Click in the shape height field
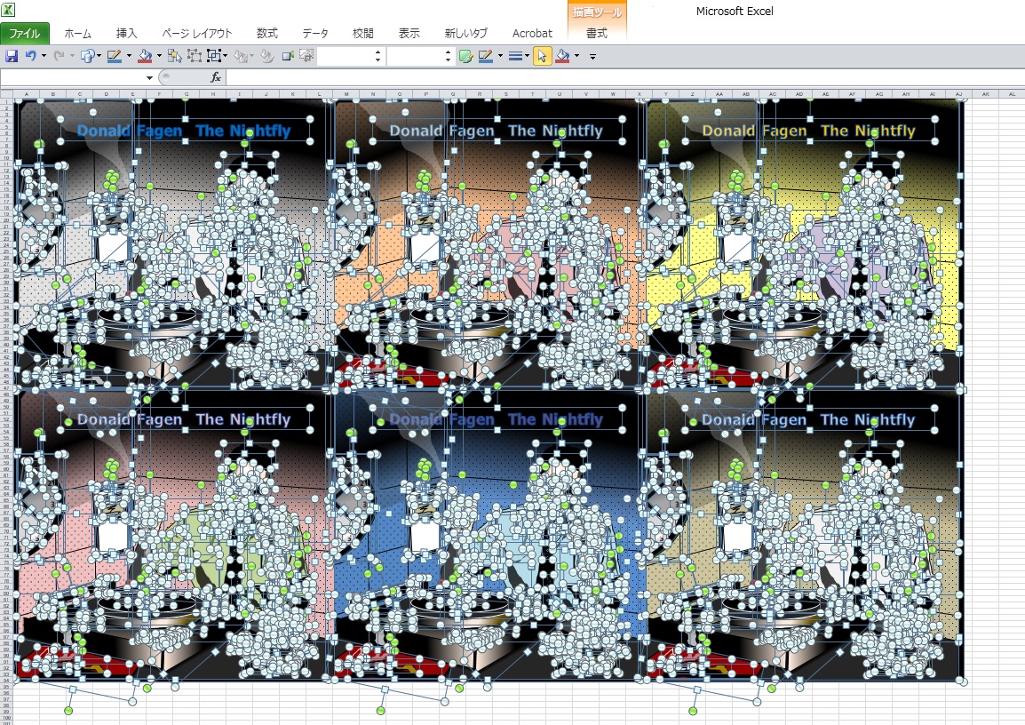The image size is (1025, 725). pyautogui.click(x=346, y=57)
